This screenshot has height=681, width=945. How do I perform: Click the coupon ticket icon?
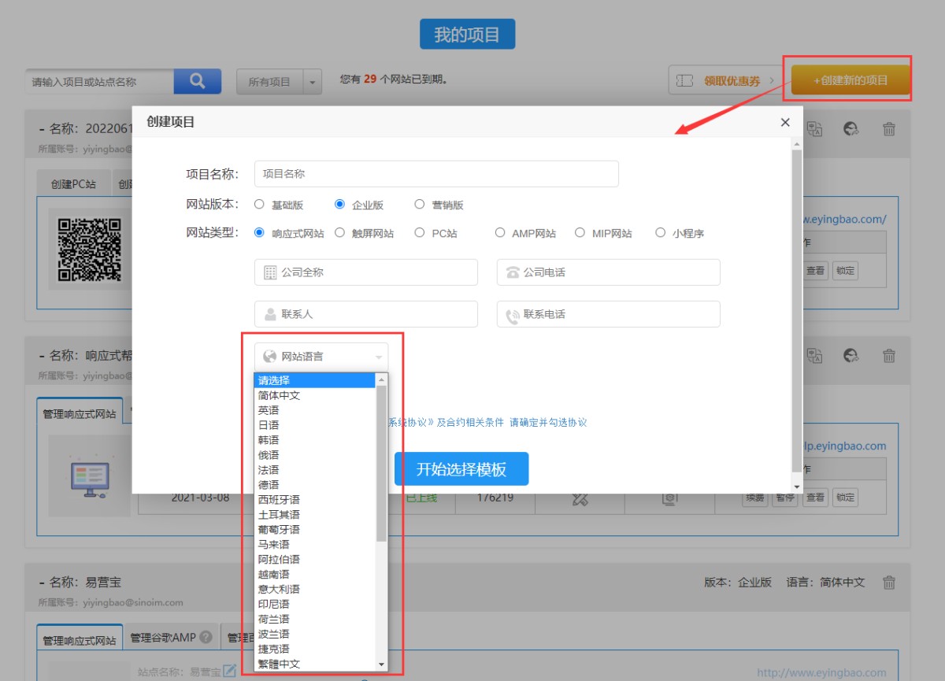pyautogui.click(x=685, y=80)
